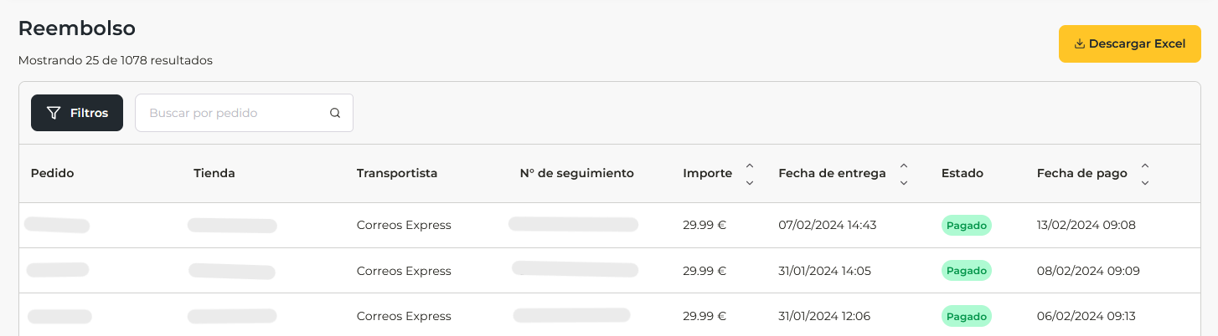
Task: Sort Importe descending with down arrow
Action: 750,182
